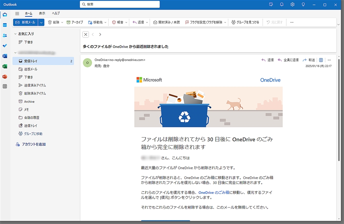Screen dimensions: 344x224
Task: Switch to the ヘルプ tab
Action: (x=56, y=13)
